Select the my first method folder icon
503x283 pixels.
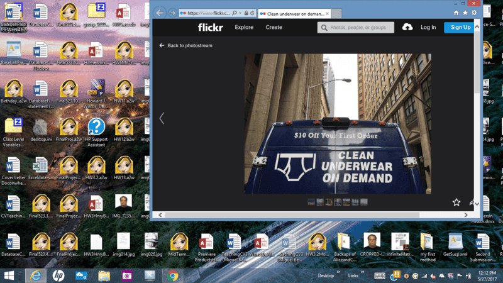coord(428,247)
